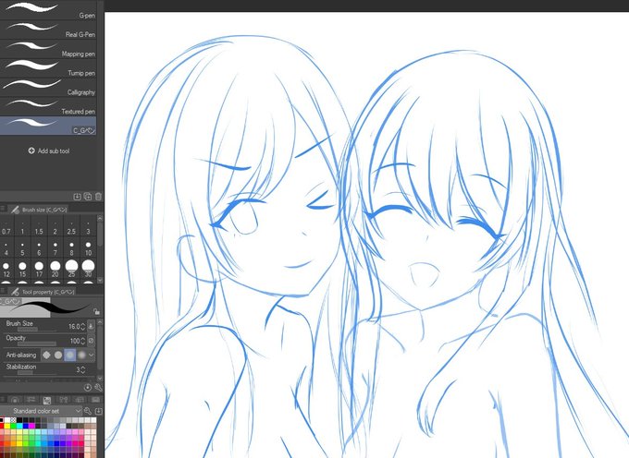Switch to the Color Set tab
This screenshot has width=629, height=458.
point(47,400)
